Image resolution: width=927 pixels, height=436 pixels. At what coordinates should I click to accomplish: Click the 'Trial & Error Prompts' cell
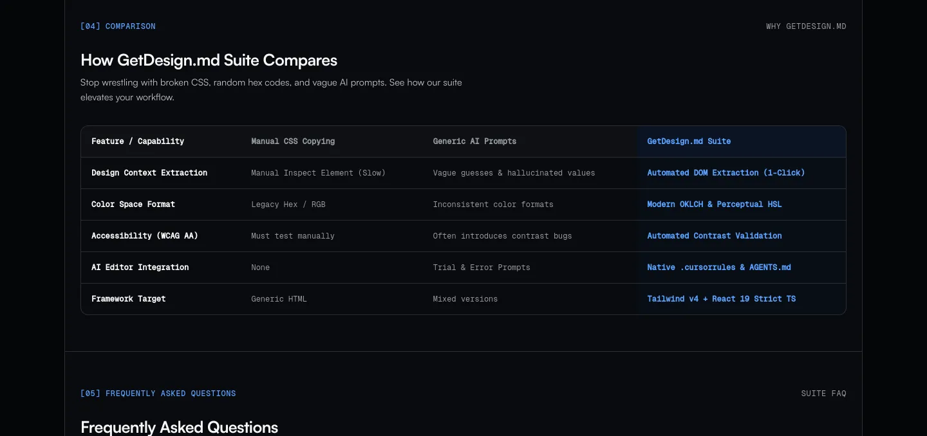point(482,268)
